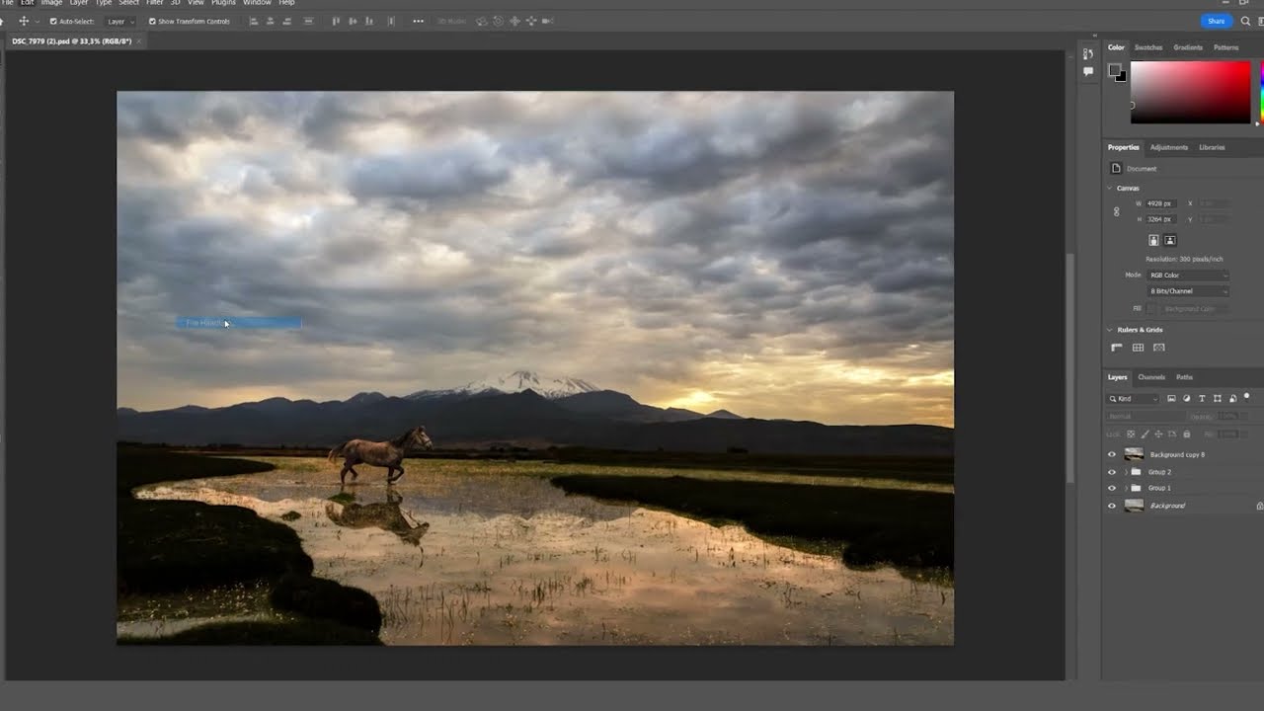
Task: Switch to the Libraries tab
Action: point(1212,147)
